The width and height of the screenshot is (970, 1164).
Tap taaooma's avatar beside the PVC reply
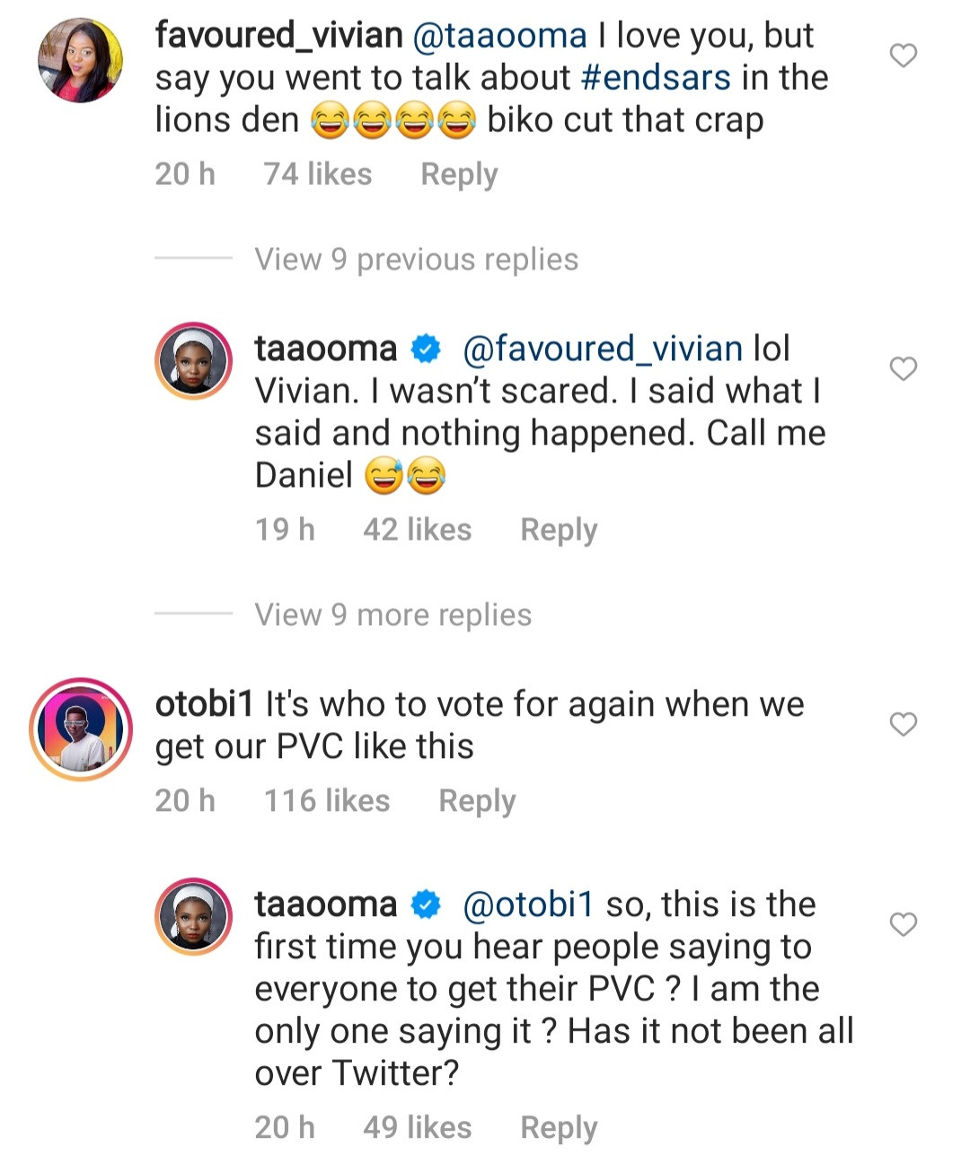194,916
